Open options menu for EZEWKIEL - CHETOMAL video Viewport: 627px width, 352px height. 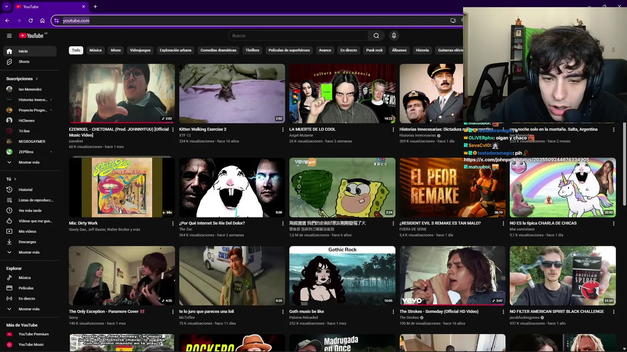tap(172, 130)
